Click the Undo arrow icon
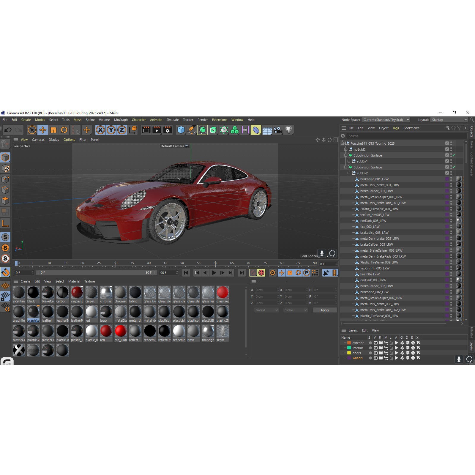The image size is (475, 475). [8, 130]
